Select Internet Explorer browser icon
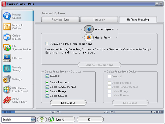 [89, 29]
